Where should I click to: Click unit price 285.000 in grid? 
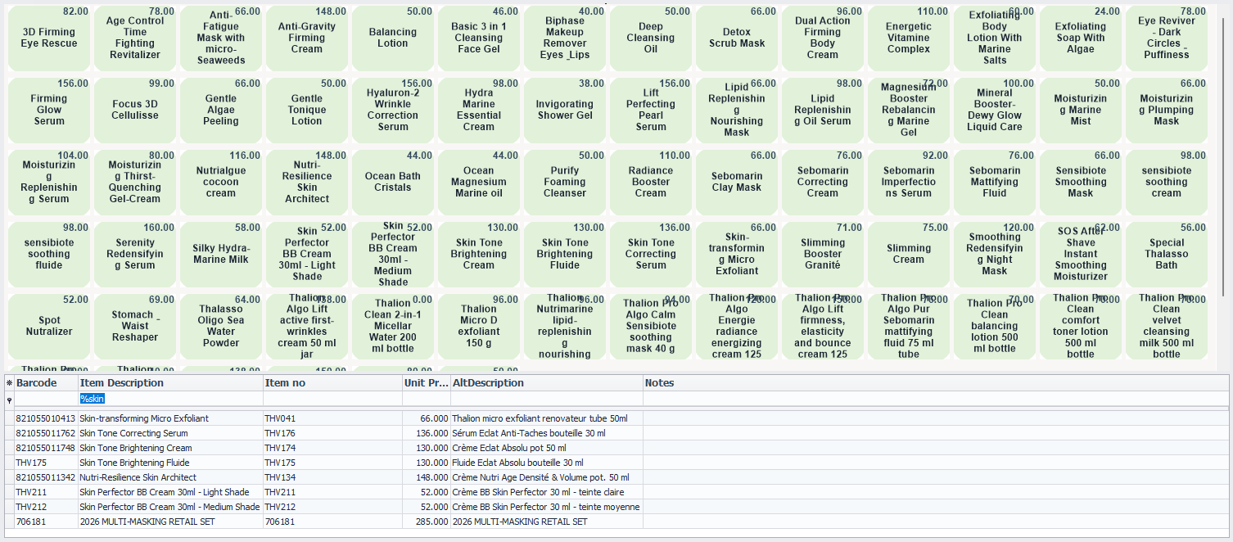tap(427, 522)
